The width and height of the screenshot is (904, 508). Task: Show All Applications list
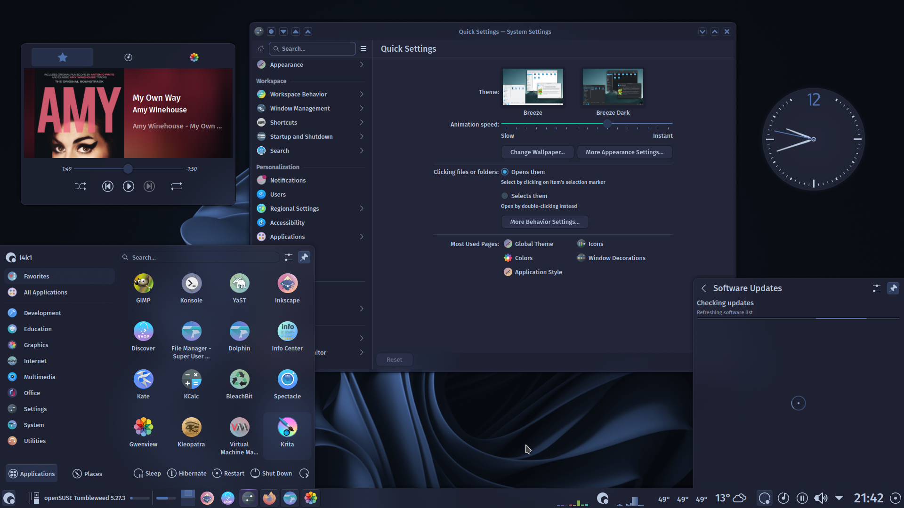59,292
